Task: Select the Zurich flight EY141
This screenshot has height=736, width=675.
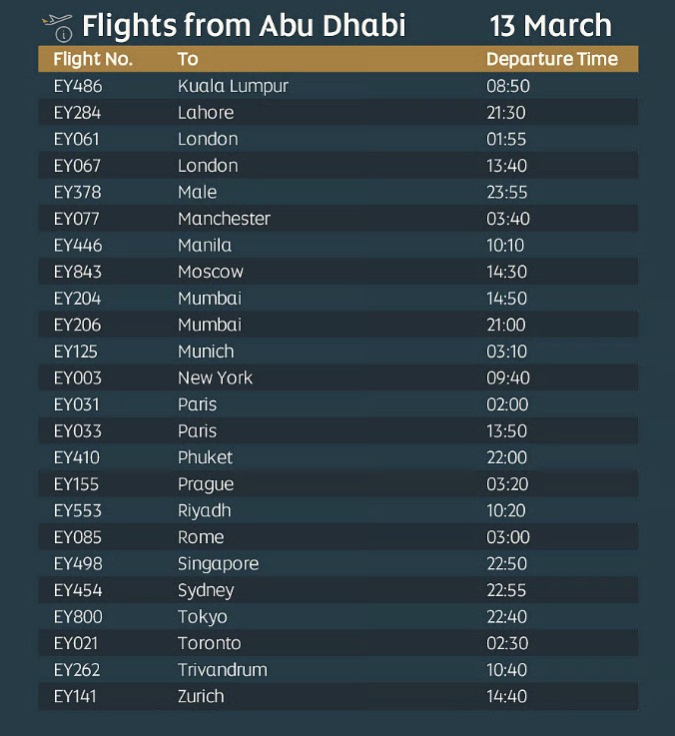Action: [337, 696]
